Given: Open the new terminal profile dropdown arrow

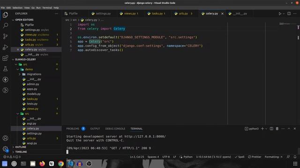Looking at the screenshot, I should (x=266, y=129).
